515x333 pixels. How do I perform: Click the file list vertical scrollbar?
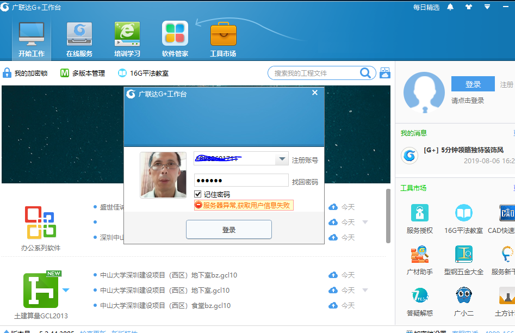point(388,216)
